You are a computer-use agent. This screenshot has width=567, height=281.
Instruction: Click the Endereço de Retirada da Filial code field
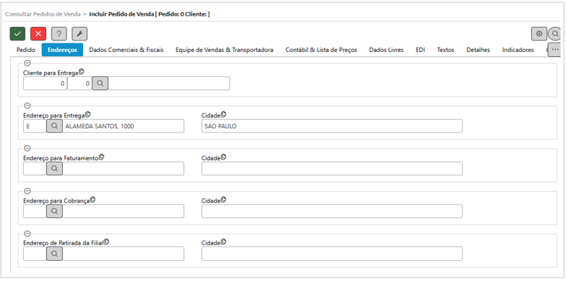tap(35, 254)
